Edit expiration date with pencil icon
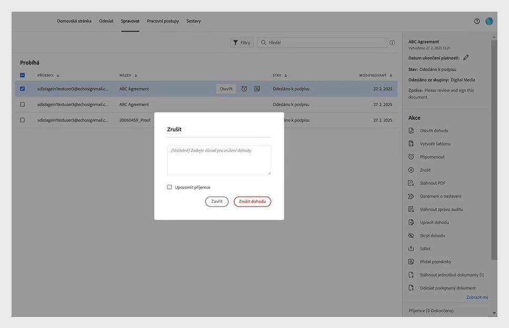Image resolution: width=509 pixels, height=328 pixels. 466,57
